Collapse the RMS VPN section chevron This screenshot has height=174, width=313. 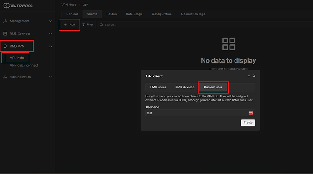(x=50, y=46)
